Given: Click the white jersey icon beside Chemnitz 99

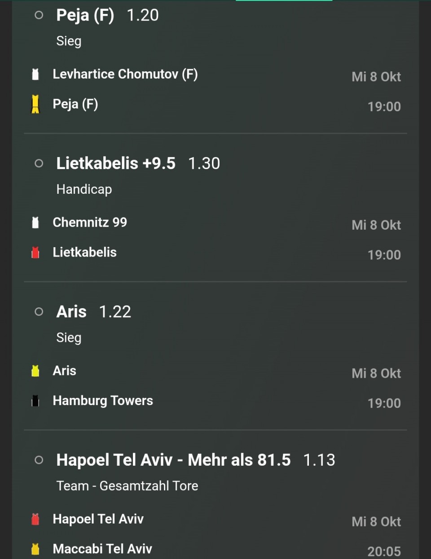Looking at the screenshot, I should (x=35, y=223).
